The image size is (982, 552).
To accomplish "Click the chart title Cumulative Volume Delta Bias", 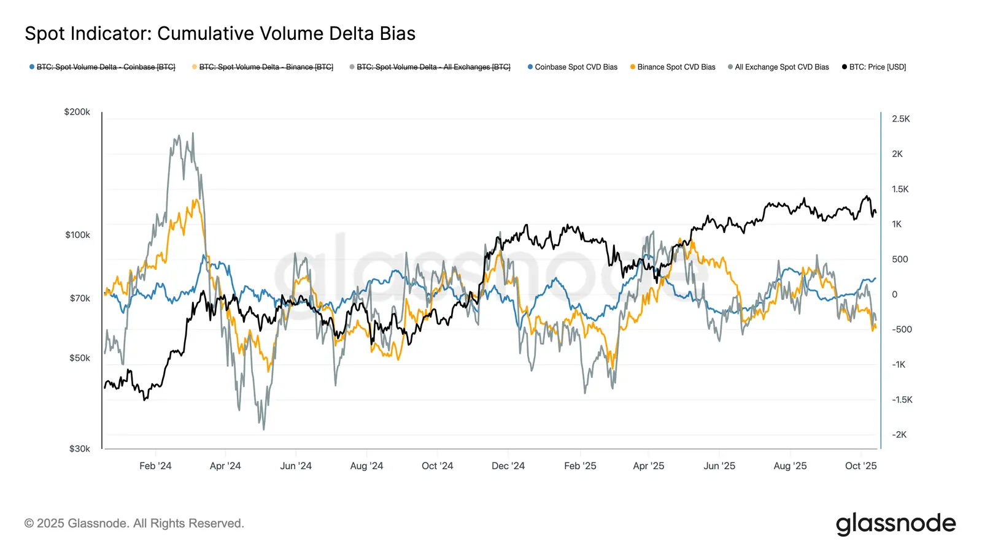I will point(220,34).
